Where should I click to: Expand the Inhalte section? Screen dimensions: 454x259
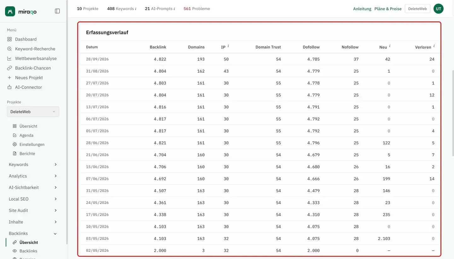pyautogui.click(x=33, y=222)
